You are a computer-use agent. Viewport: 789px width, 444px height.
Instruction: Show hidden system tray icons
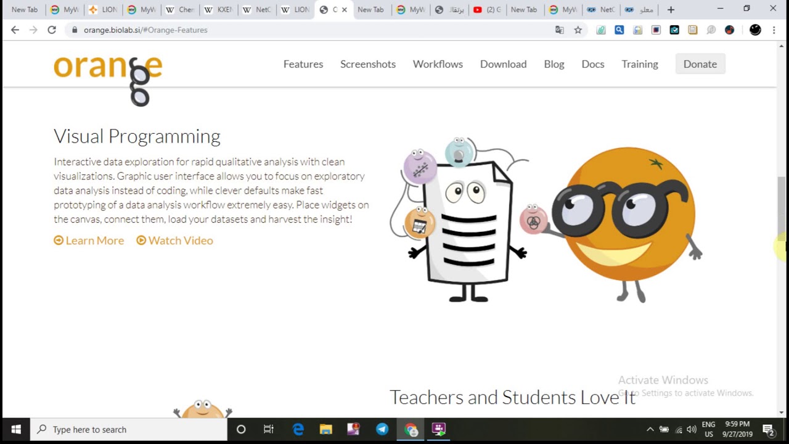click(x=650, y=429)
